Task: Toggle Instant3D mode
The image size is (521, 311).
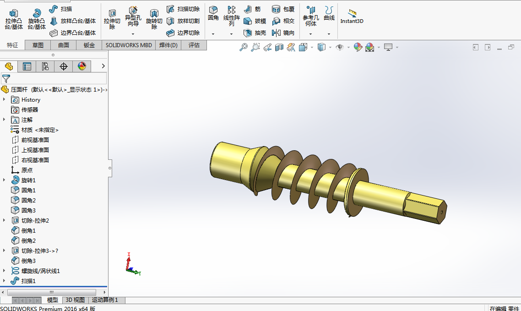Action: (352, 16)
